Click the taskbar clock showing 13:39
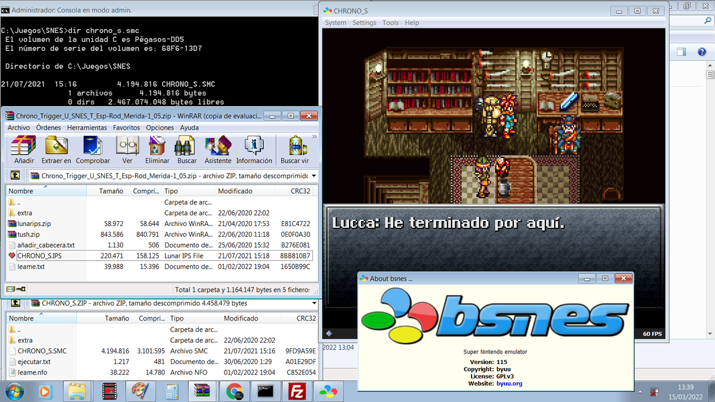 685,391
